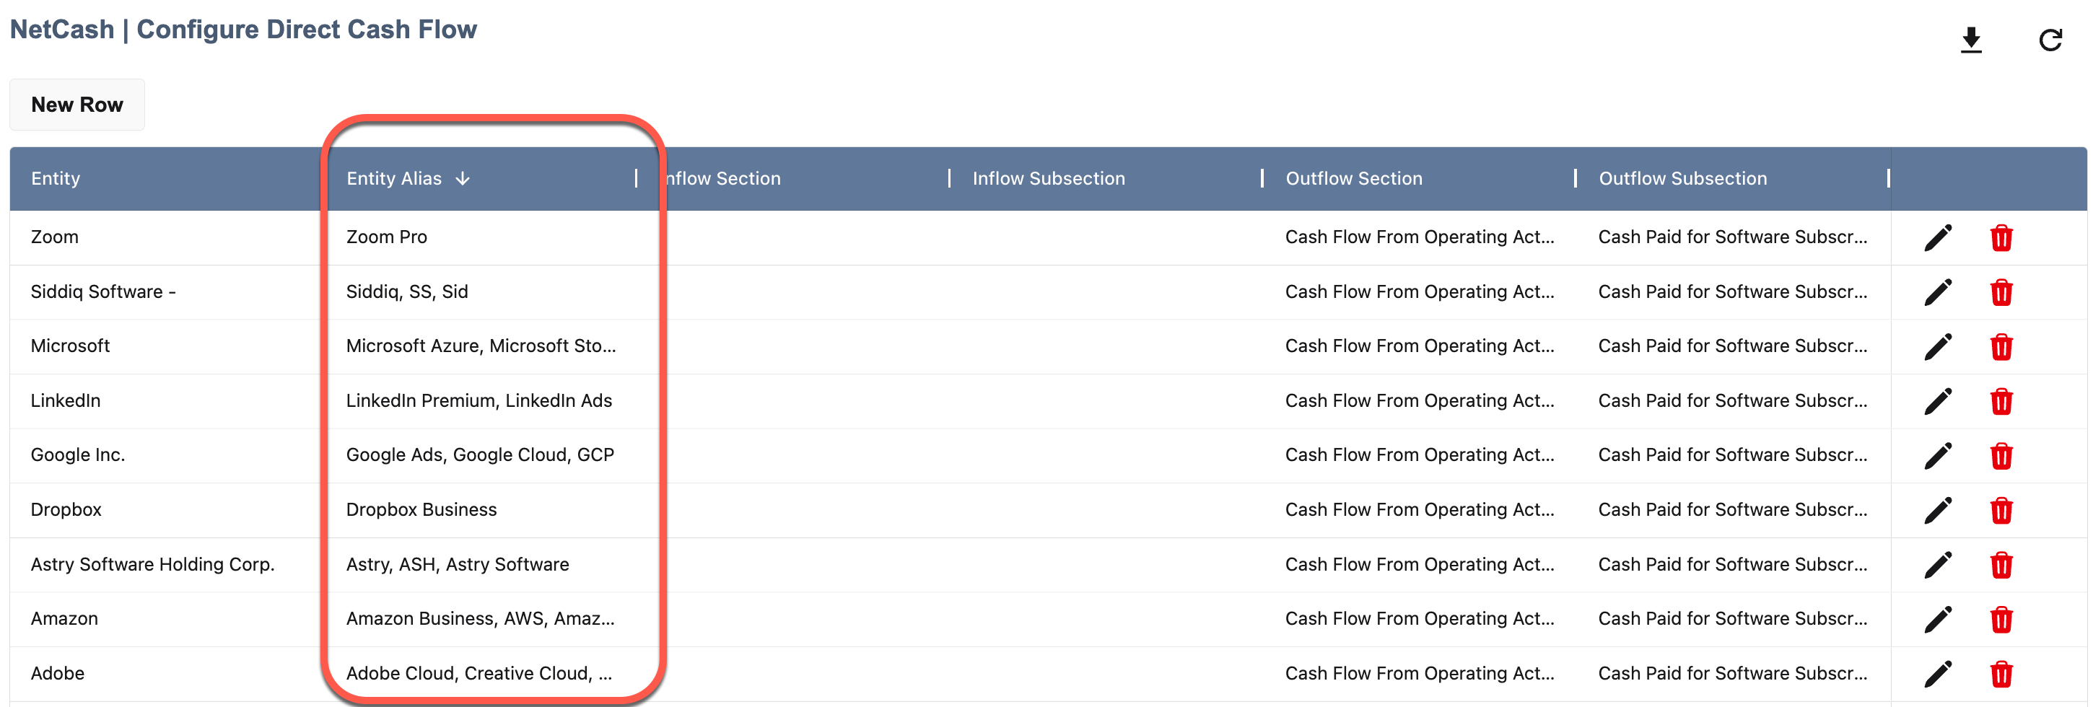Select the 'LinkedIn Premium, LinkedIn Ads' cell
2093x707 pixels.
pos(482,400)
